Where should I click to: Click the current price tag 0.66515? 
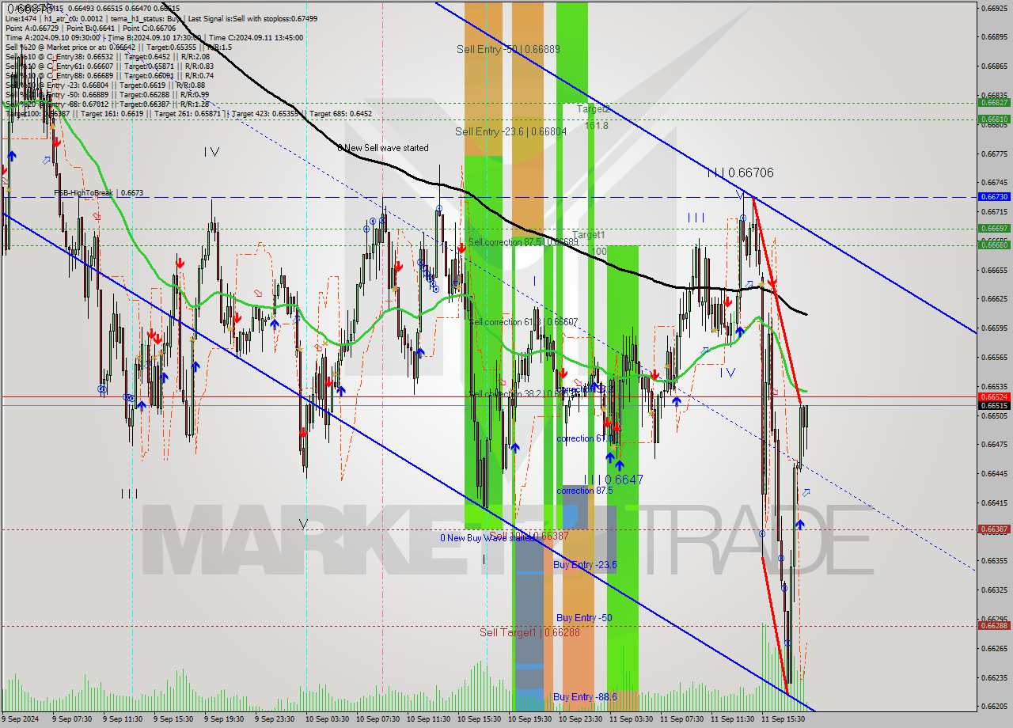pos(994,405)
